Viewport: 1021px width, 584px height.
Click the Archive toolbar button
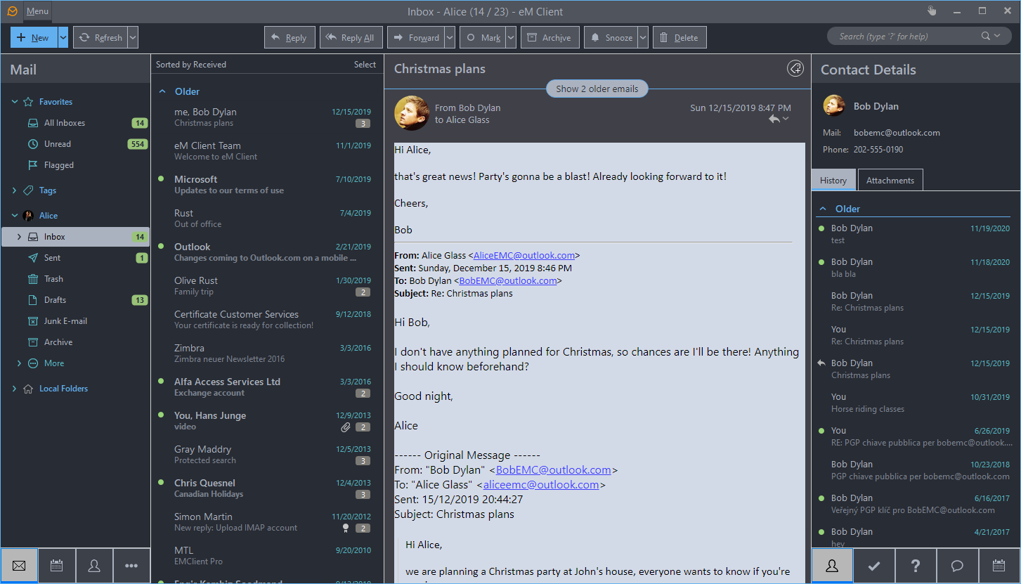[549, 38]
